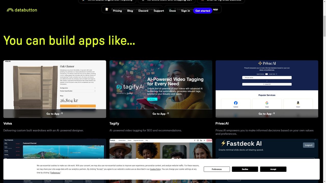Click the Find your service input field

267,78
